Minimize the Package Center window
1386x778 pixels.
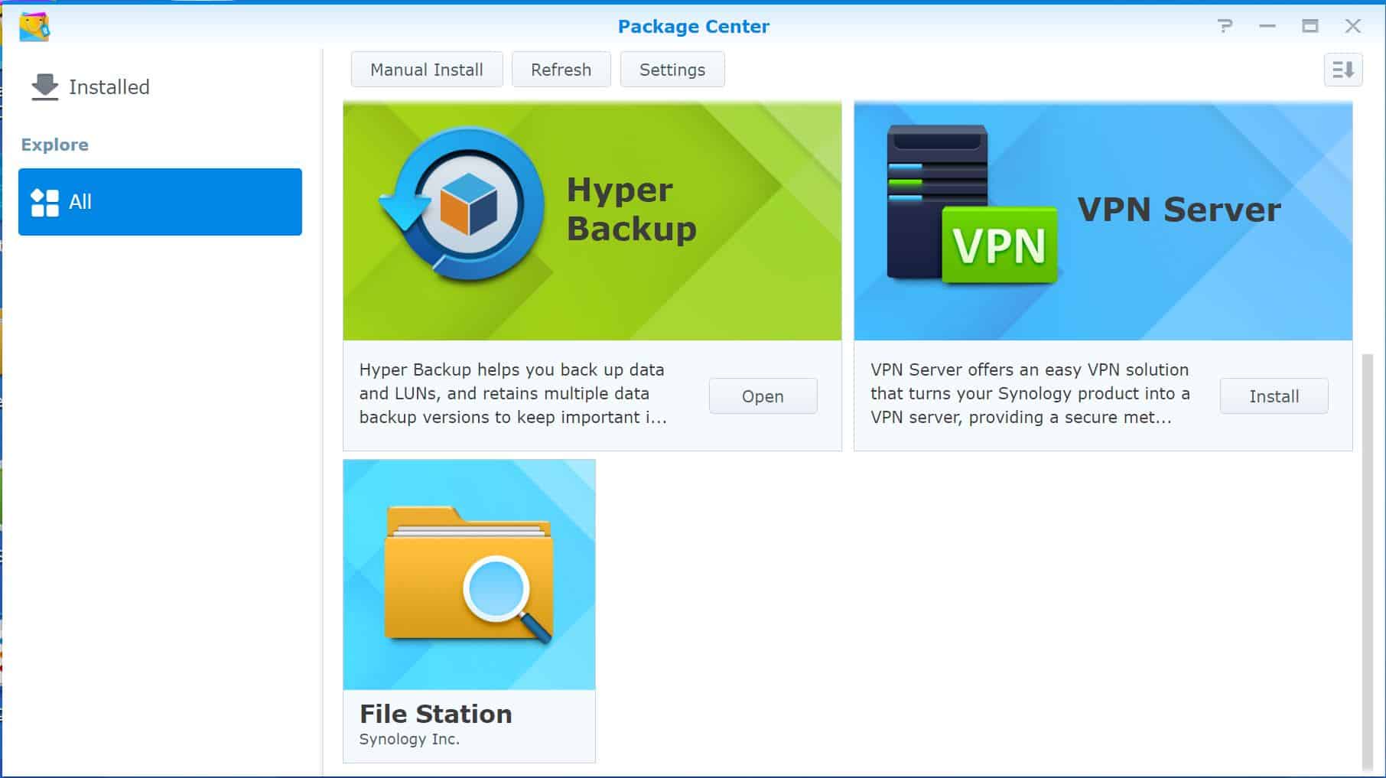[x=1267, y=26]
